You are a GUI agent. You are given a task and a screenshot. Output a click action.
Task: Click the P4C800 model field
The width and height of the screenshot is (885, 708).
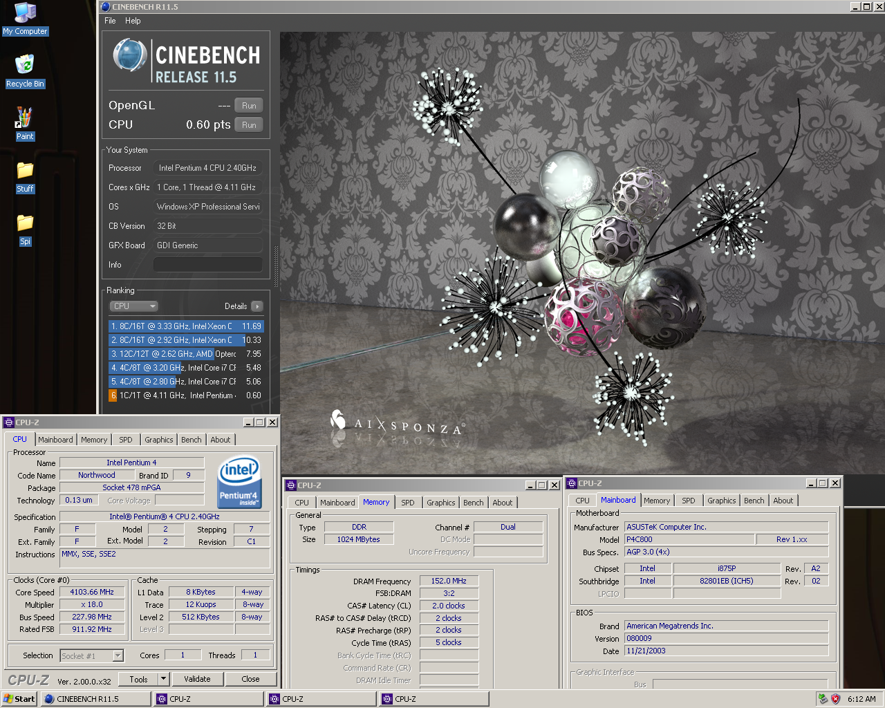[x=689, y=539]
